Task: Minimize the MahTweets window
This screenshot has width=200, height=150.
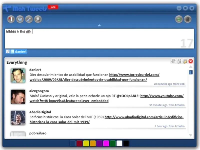Action: point(179,8)
